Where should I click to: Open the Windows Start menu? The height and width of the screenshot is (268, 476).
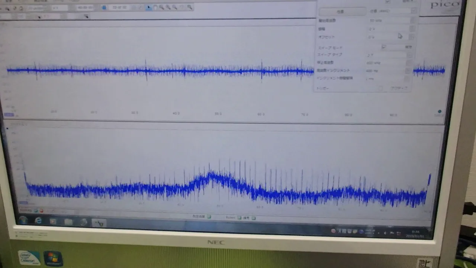[x=23, y=220]
